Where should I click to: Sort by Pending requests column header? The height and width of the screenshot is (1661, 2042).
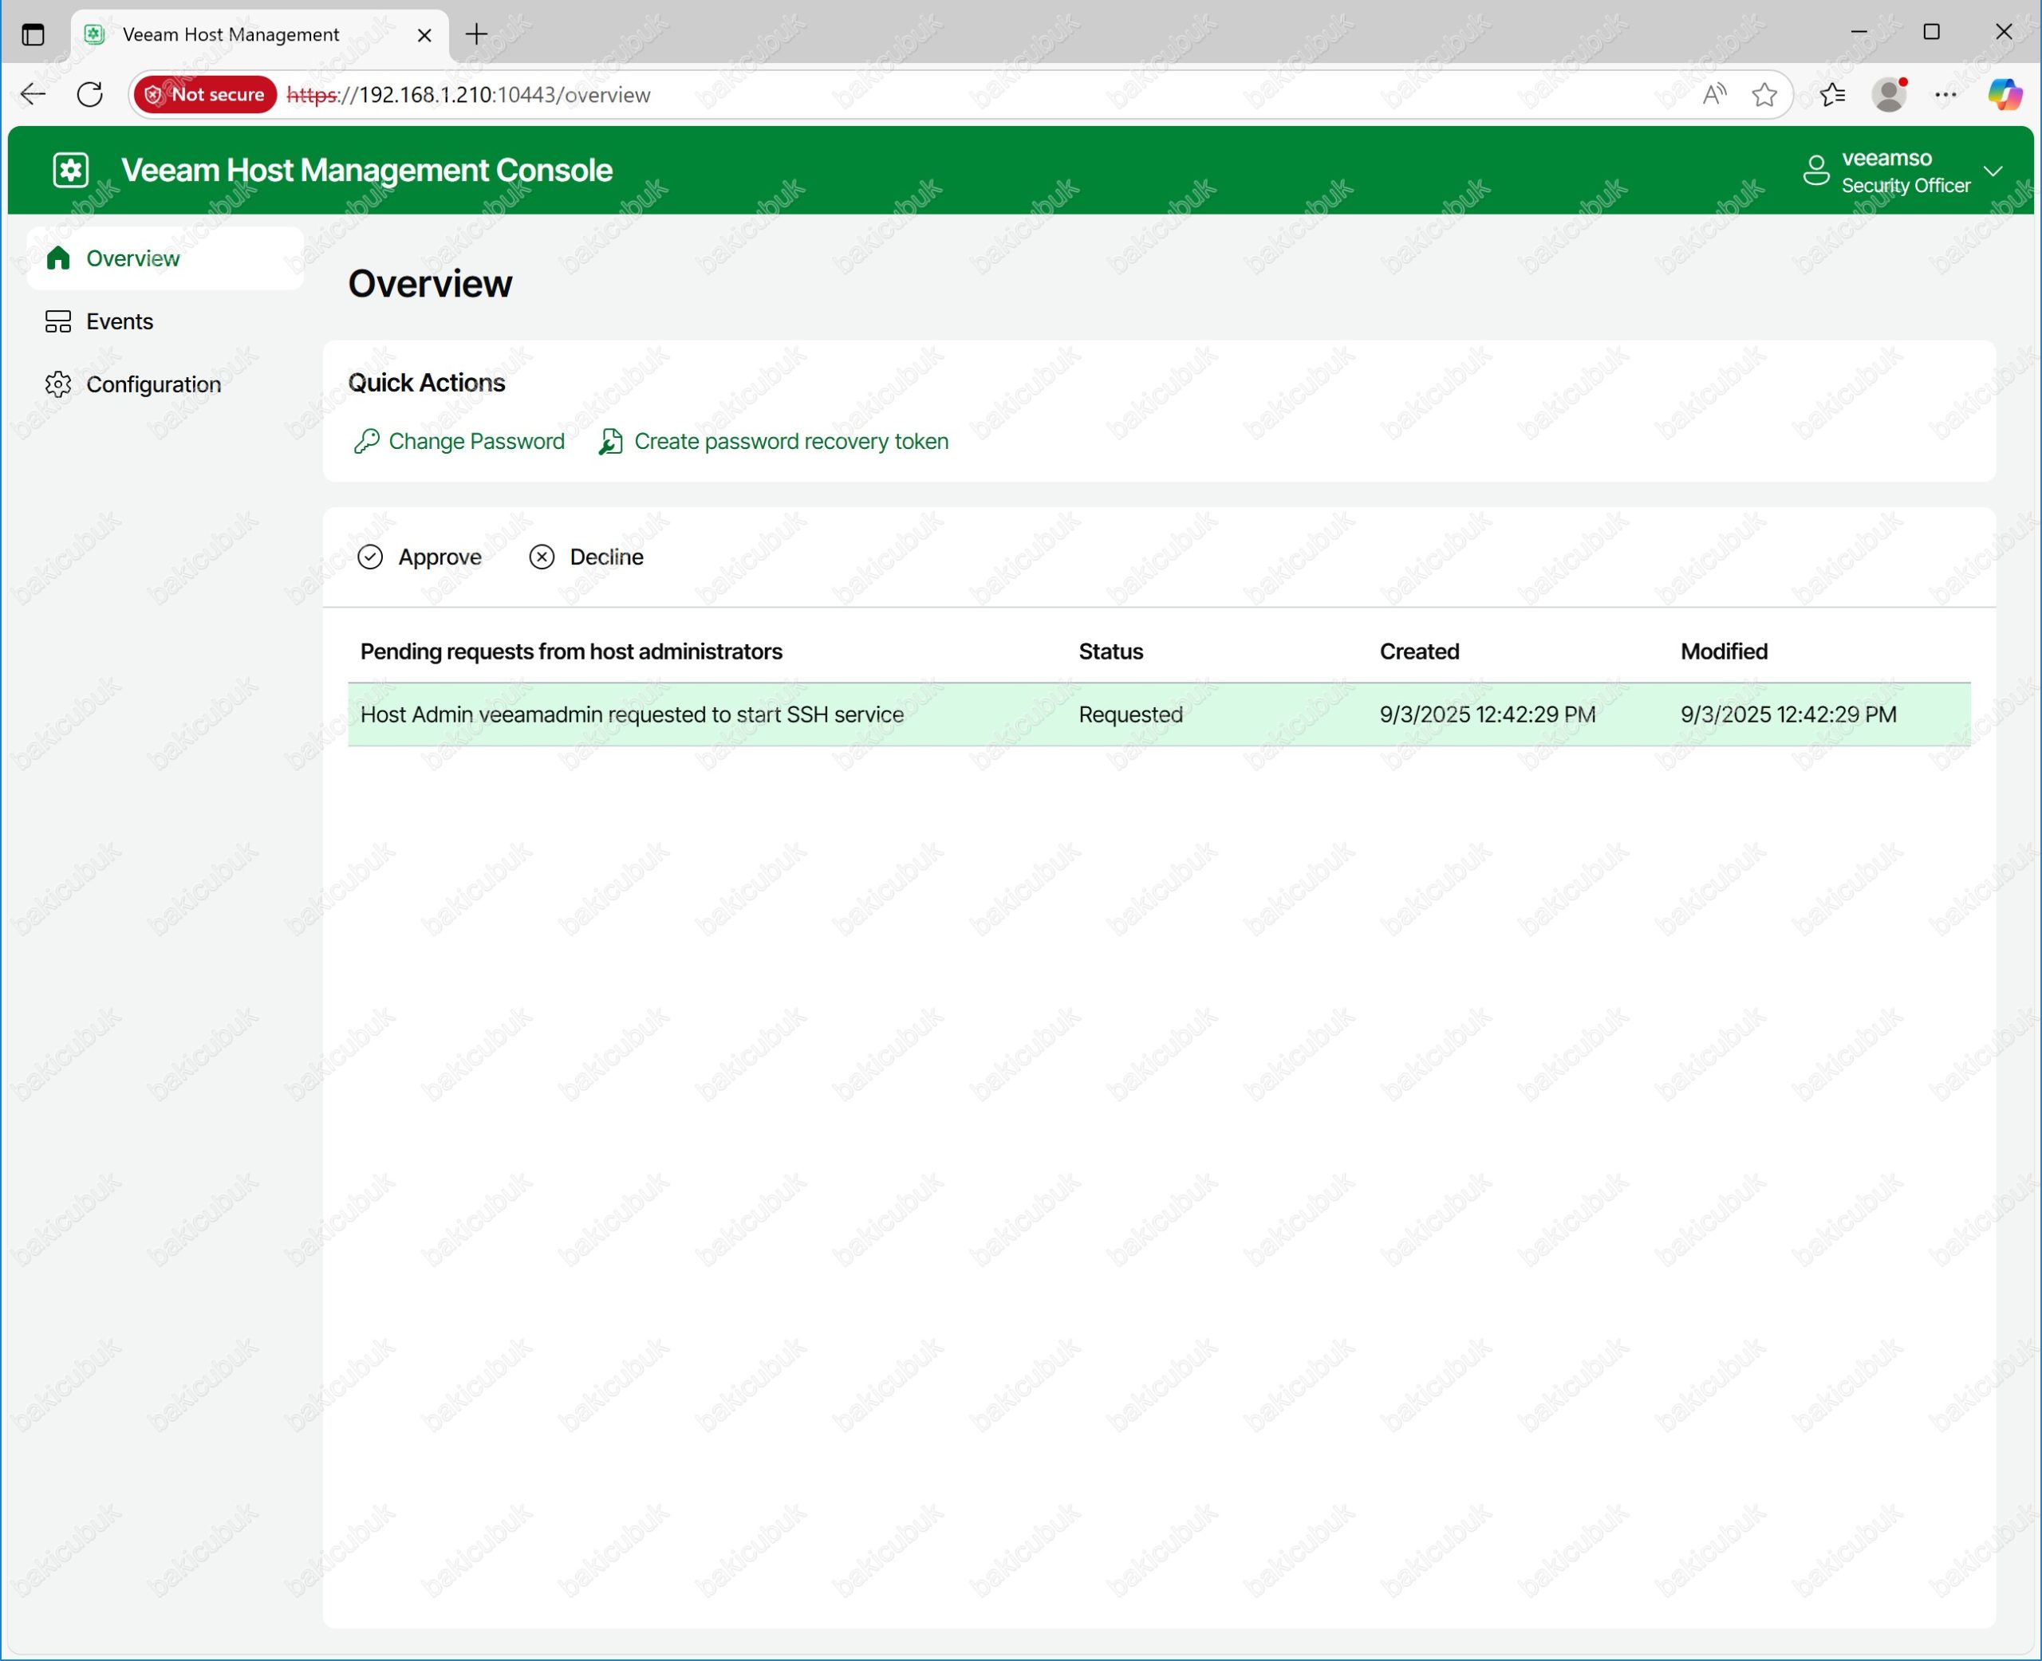point(571,651)
